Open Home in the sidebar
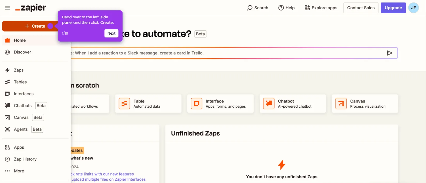426x183 pixels. click(35, 40)
